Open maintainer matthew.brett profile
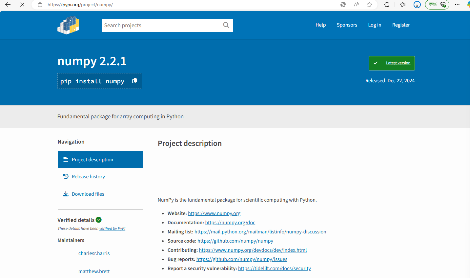Screen dimensions: 470x278 [94, 271]
